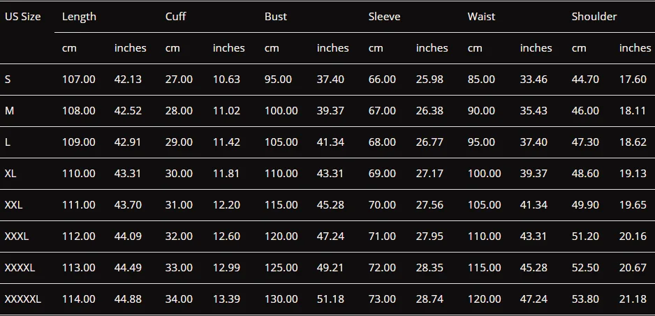655x316 pixels.
Task: Select the S size row label
Action: tap(8, 80)
